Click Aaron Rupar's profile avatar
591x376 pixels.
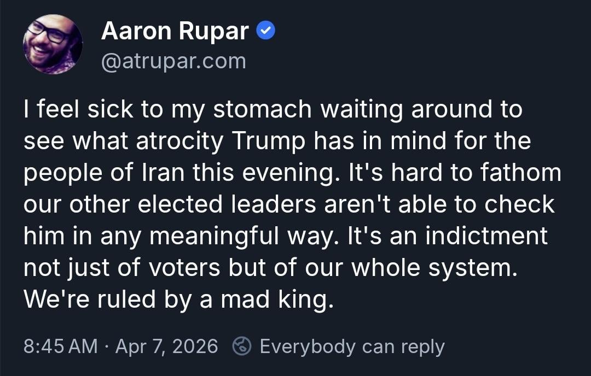(x=53, y=44)
